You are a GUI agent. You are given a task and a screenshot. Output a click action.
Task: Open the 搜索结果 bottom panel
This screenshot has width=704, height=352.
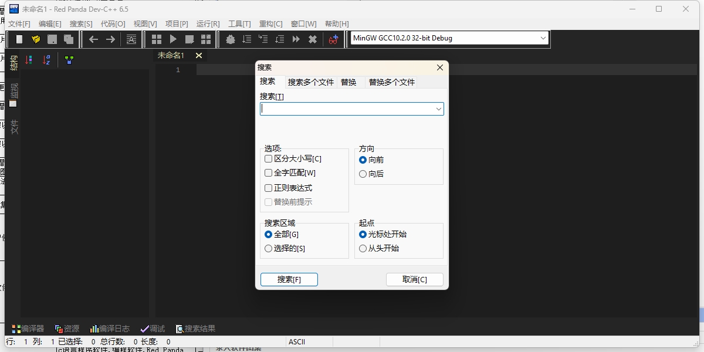[x=195, y=329]
